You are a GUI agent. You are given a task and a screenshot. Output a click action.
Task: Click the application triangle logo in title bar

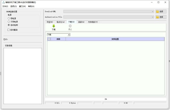point(3,2)
